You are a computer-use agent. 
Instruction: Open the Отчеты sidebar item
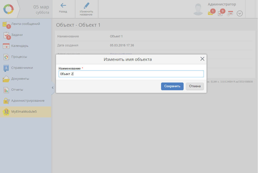pyautogui.click(x=17, y=90)
